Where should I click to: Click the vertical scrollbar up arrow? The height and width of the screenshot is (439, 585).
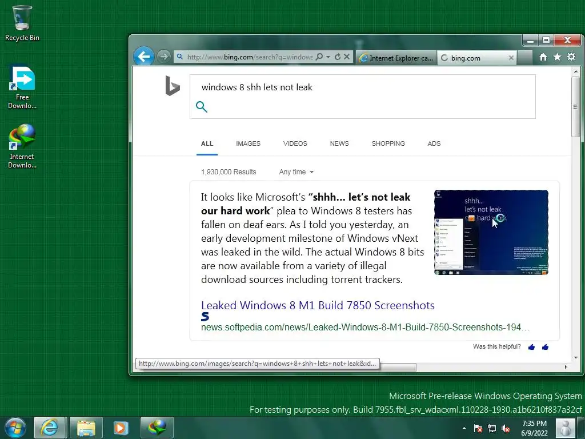(x=576, y=71)
